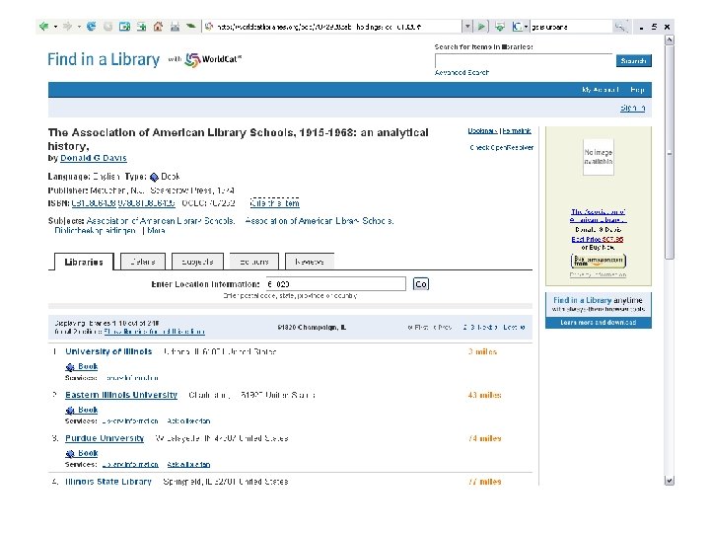Screen dimensions: 710x533
Task: Click the green flag icon after Print
Action: point(191,27)
